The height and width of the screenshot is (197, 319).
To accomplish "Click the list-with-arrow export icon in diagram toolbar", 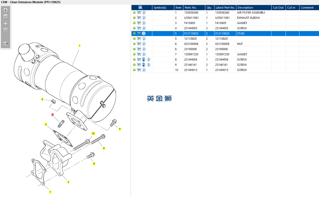I will pos(5,44).
